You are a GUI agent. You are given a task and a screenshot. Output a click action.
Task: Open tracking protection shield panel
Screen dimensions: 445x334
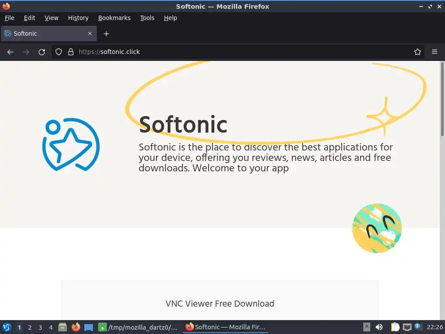coord(59,52)
